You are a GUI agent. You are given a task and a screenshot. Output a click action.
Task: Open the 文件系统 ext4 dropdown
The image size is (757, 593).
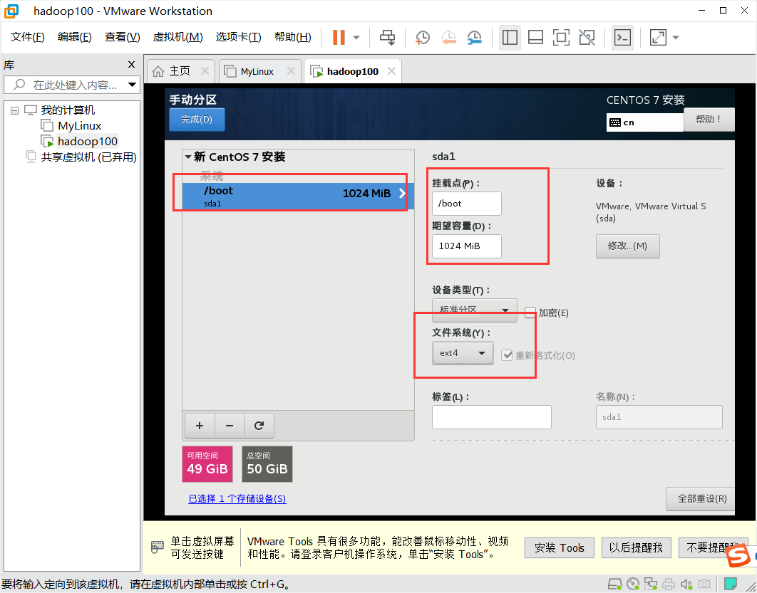click(462, 352)
